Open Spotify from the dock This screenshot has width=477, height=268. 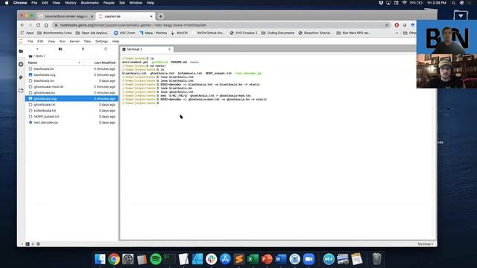click(x=156, y=259)
